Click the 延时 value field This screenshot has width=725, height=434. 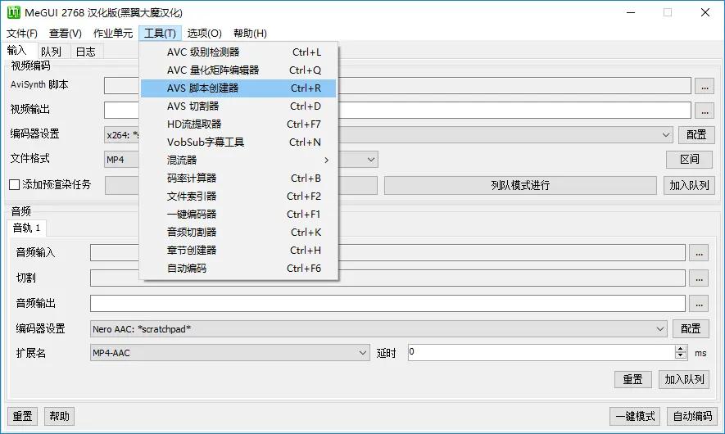coord(541,353)
